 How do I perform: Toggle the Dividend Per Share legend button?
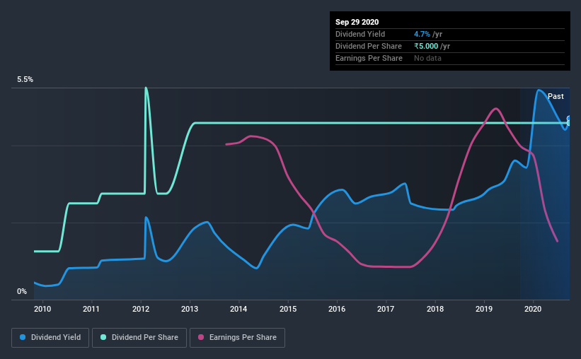pyautogui.click(x=139, y=338)
